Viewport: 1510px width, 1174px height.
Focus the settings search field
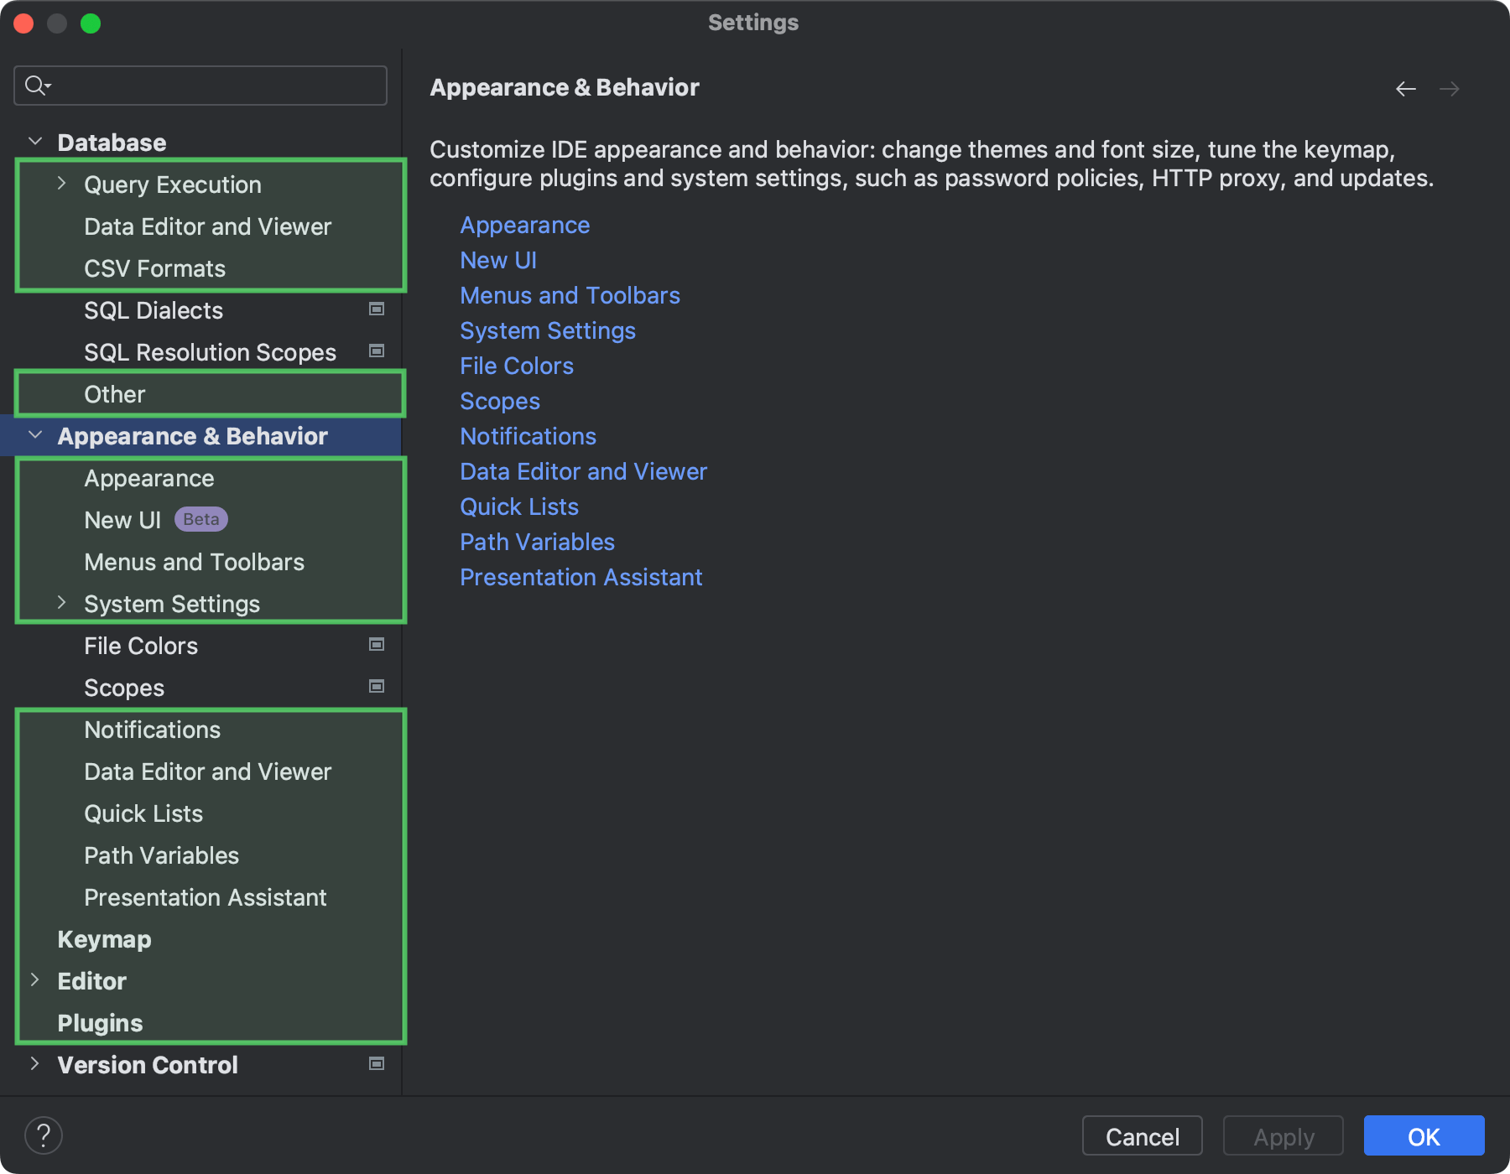[x=214, y=86]
